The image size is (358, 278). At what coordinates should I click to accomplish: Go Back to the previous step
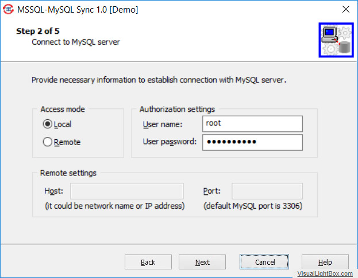coord(148,262)
